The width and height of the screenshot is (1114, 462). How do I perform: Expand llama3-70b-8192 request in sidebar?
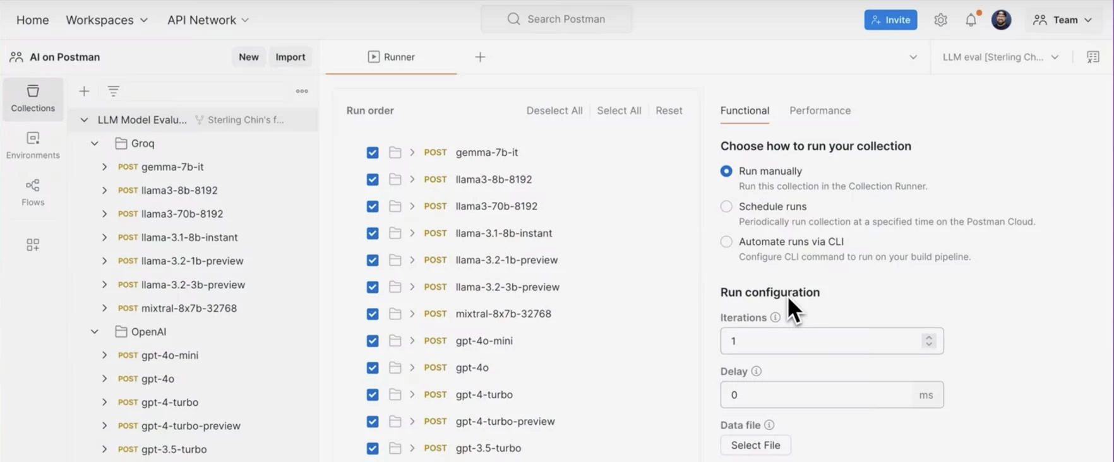pyautogui.click(x=105, y=214)
